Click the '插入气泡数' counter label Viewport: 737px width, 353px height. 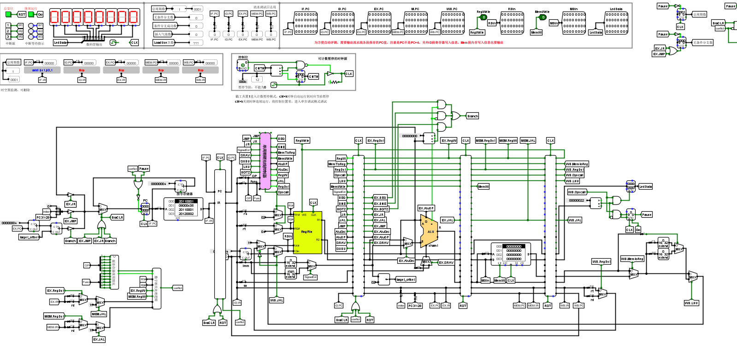point(164,34)
